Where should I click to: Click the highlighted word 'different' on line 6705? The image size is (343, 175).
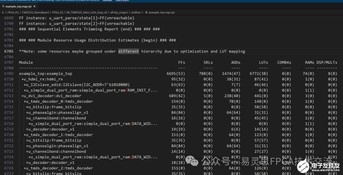(128, 51)
